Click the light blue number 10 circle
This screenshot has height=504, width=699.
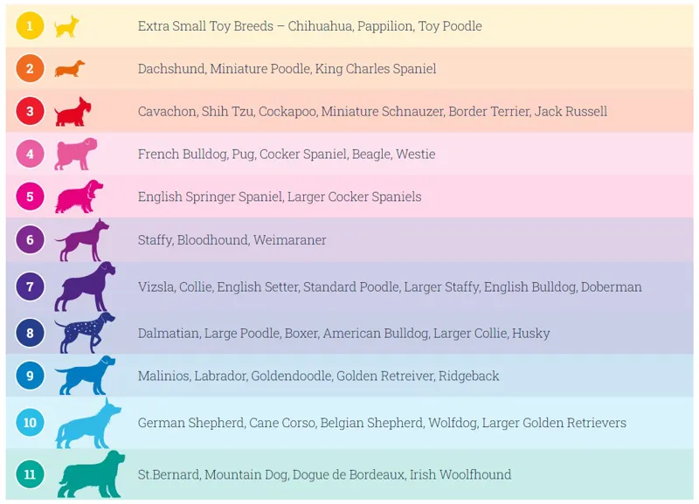tap(30, 423)
